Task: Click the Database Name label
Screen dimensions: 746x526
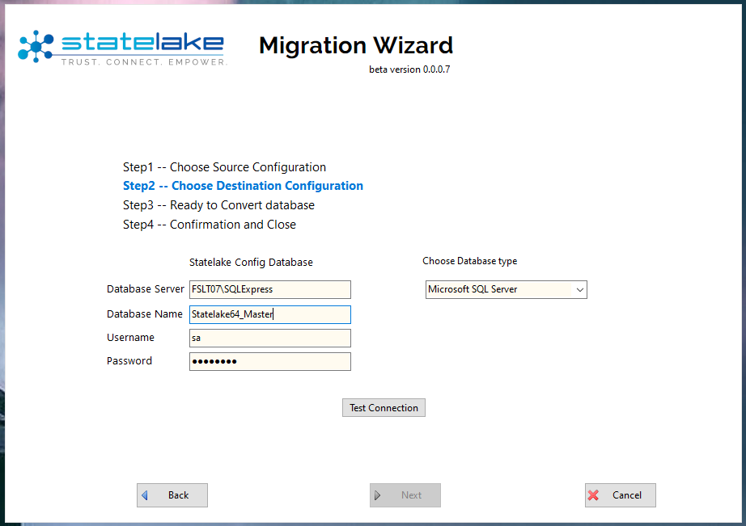Action: coord(145,314)
